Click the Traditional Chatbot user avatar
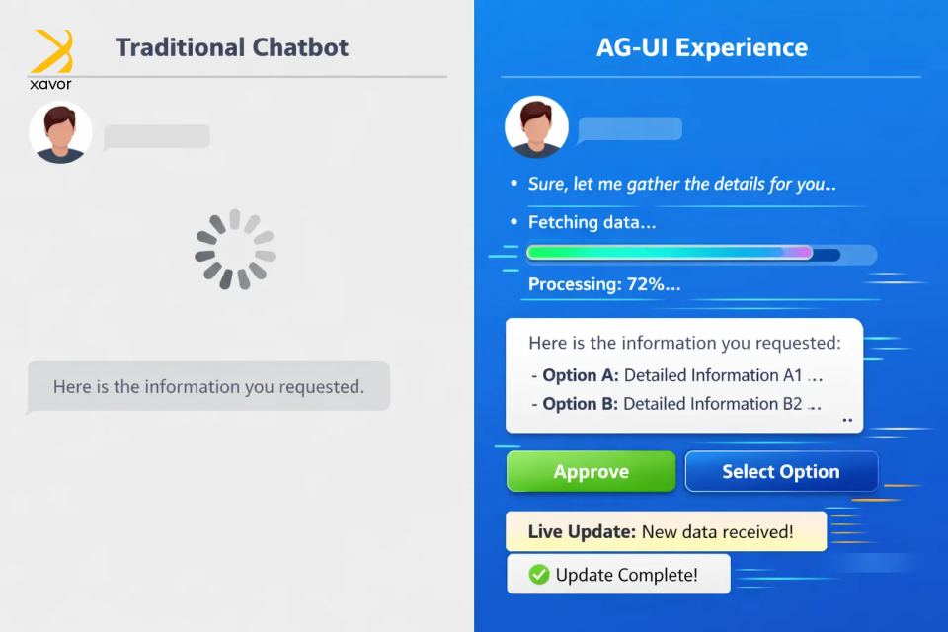Screen dimensions: 948x632 point(60,131)
